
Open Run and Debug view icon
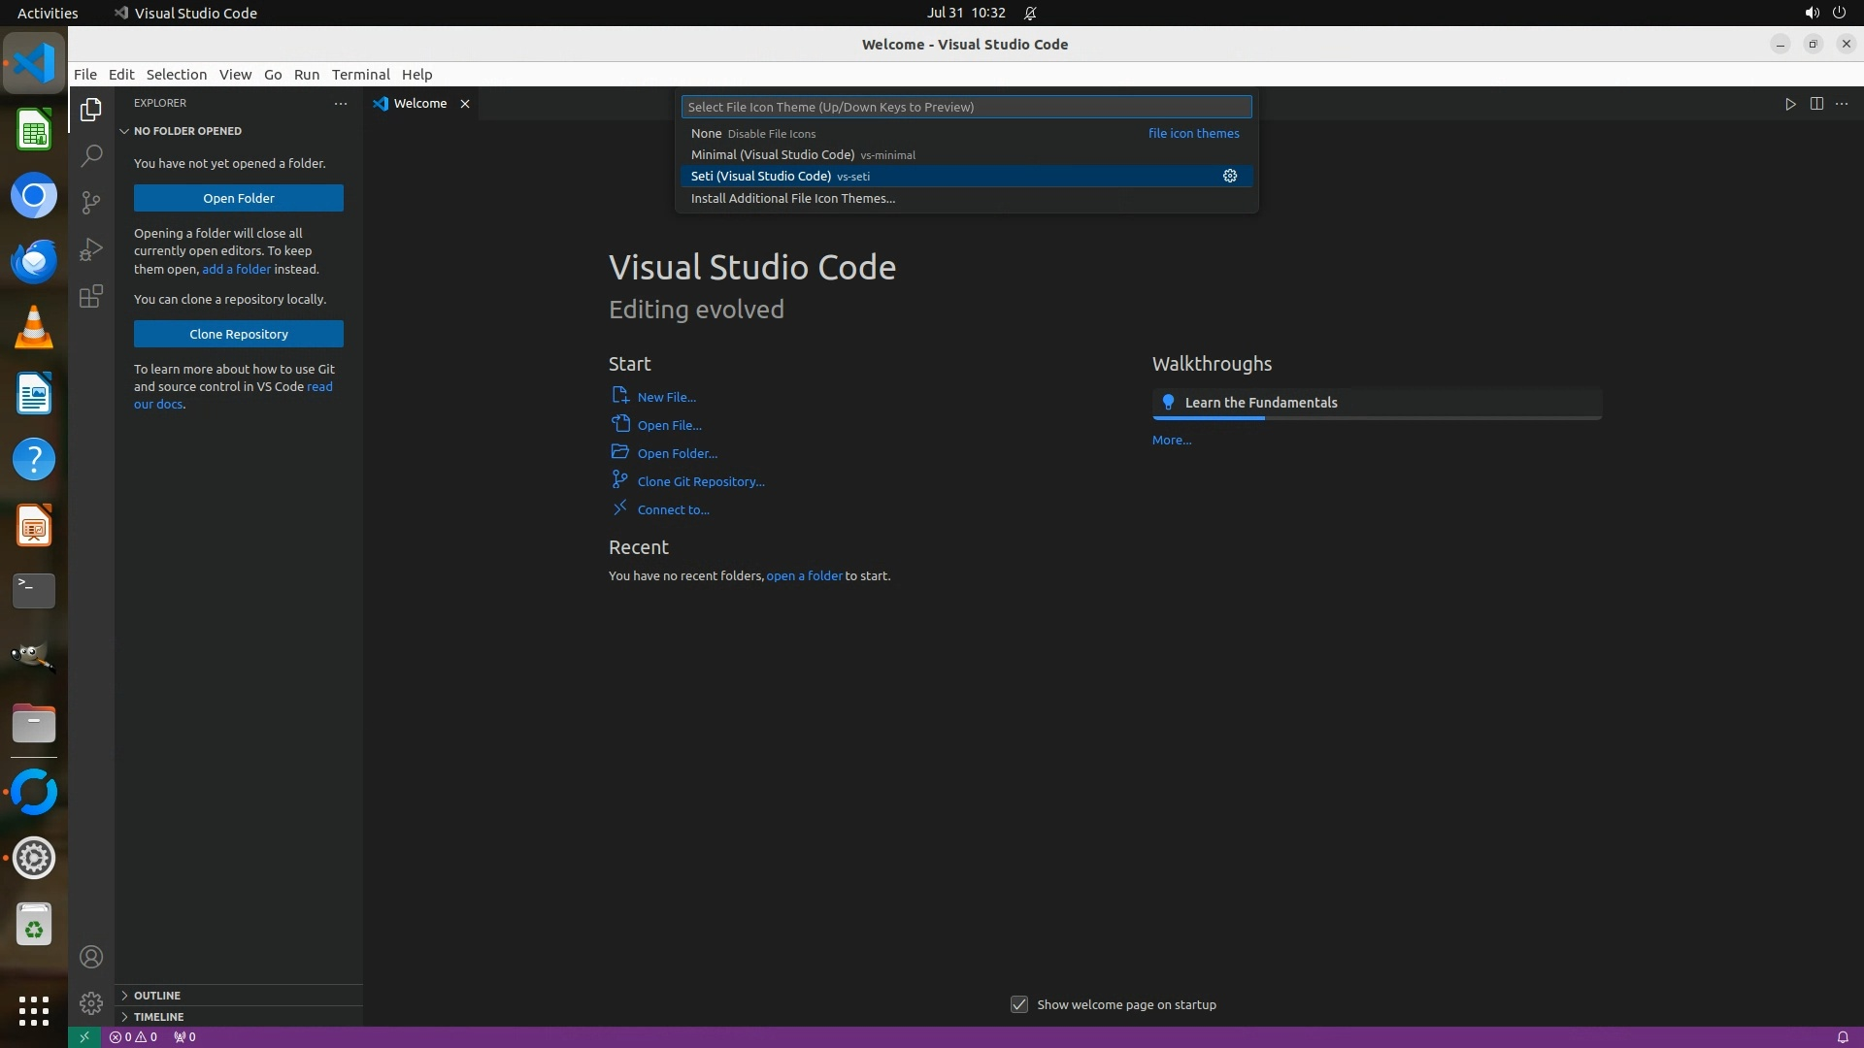(91, 249)
